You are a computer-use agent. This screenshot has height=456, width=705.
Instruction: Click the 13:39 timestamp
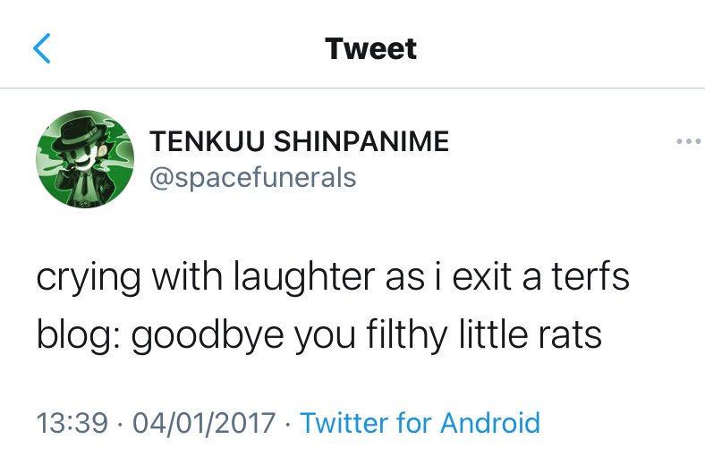70,422
